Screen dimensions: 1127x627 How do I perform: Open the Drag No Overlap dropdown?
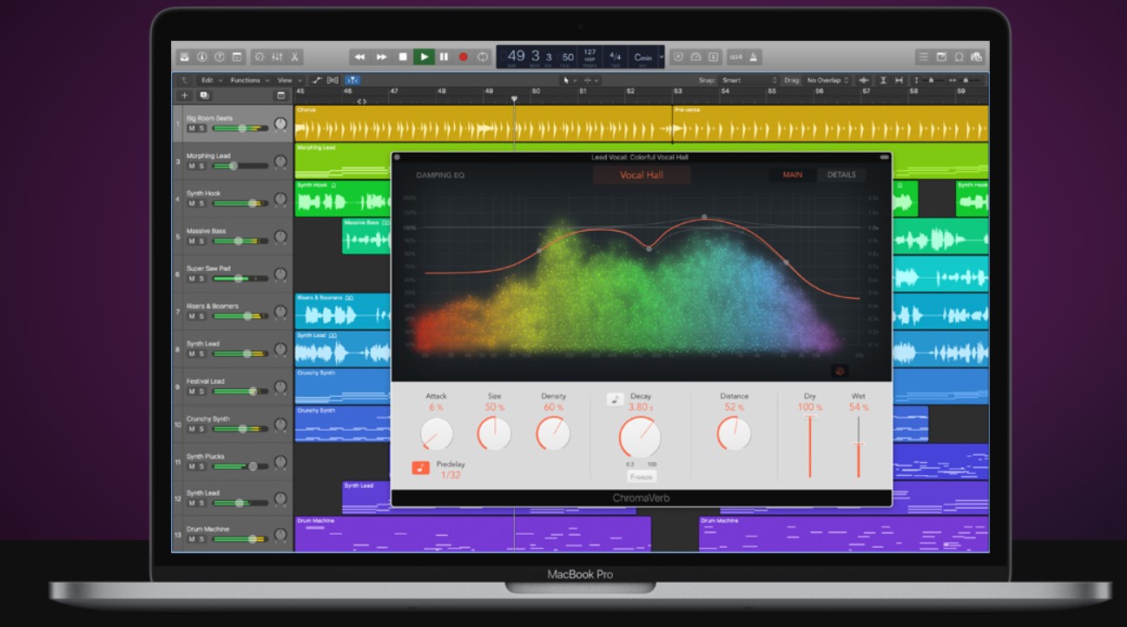(x=828, y=80)
